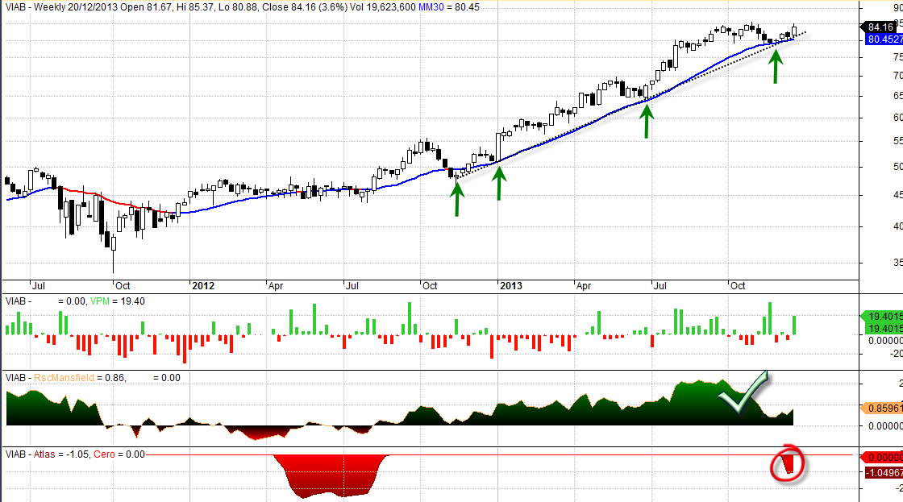
Task: Click the 0.00000 axis label in RscMansfield panel
Action: 886,425
